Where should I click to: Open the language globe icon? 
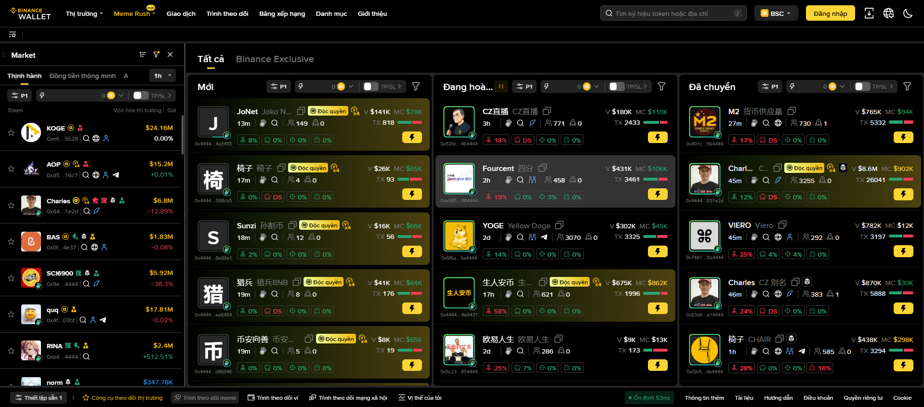tap(888, 13)
